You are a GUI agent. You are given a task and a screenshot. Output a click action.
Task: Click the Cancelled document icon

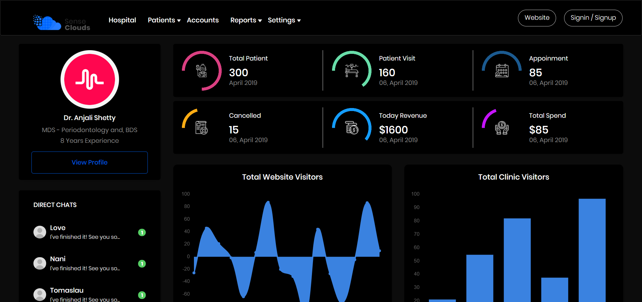tap(201, 128)
